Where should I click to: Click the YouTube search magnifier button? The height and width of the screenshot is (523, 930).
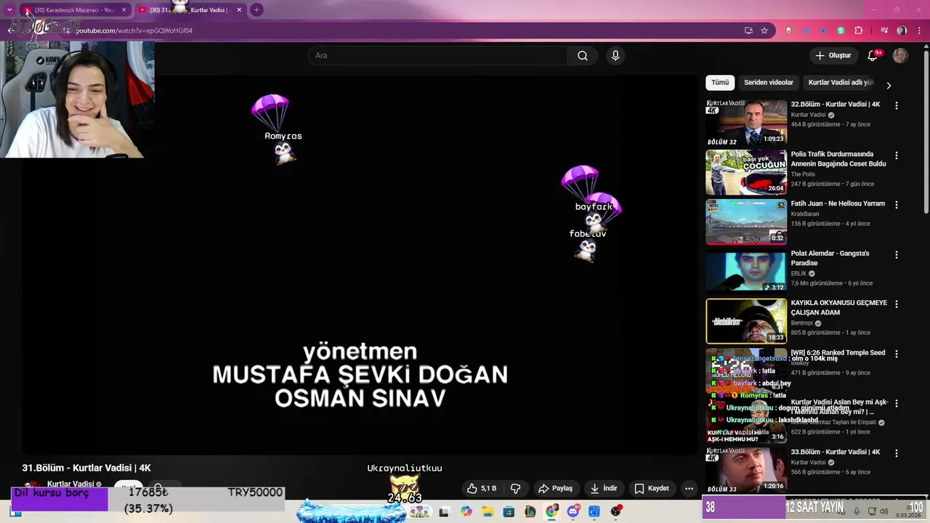(583, 56)
